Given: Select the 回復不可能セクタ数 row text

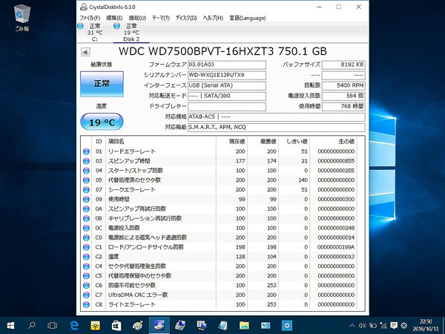Looking at the screenshot, I should pos(132,286).
